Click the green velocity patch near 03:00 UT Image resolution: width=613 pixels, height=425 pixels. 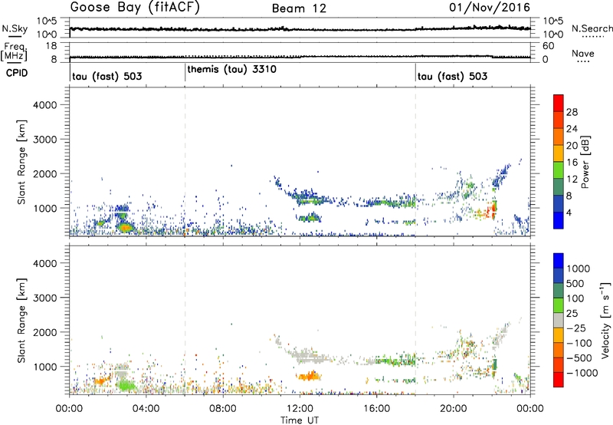click(126, 385)
